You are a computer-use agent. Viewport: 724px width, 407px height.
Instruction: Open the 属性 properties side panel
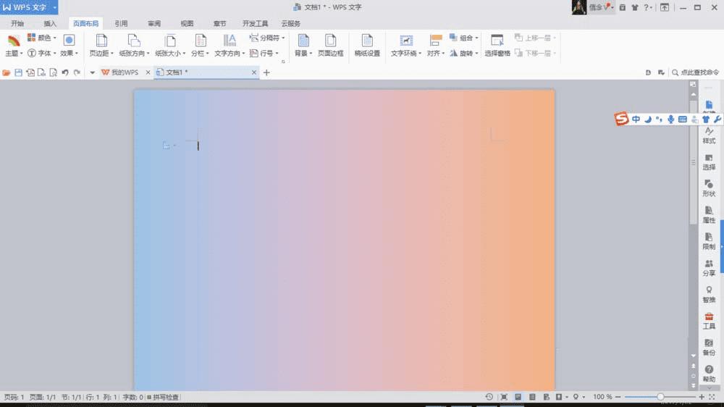pyautogui.click(x=709, y=215)
